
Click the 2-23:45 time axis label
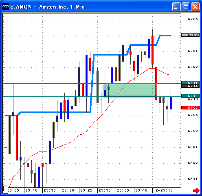point(164,190)
